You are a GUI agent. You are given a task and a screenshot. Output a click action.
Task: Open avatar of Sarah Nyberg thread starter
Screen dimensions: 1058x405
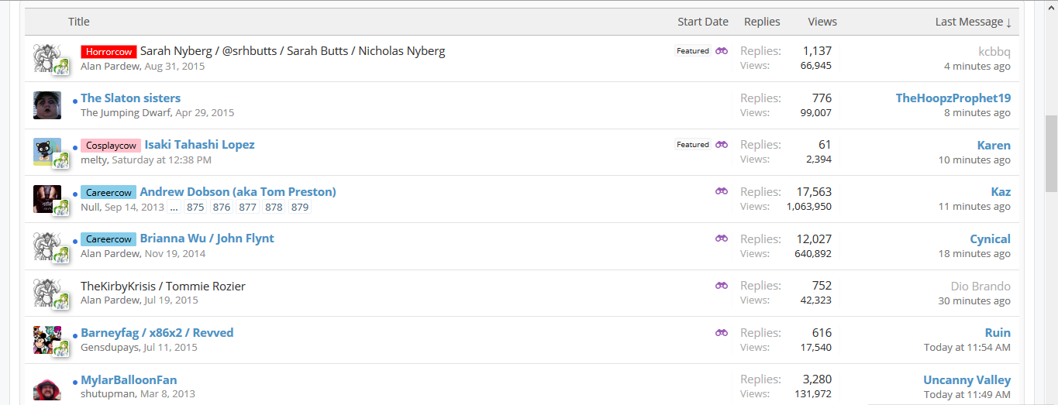coord(47,58)
